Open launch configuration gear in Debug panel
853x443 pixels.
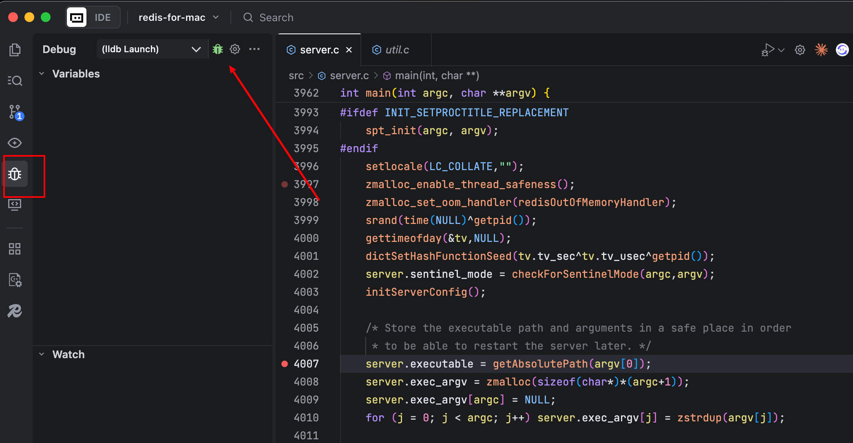coord(235,49)
